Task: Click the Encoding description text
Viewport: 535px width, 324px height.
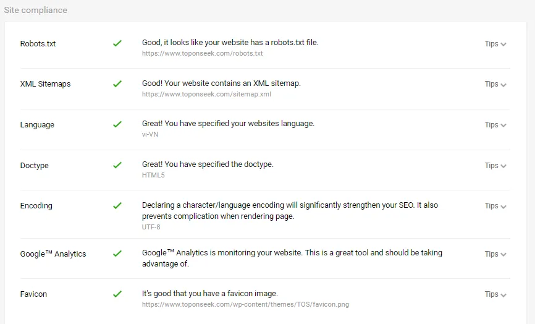Action: pos(290,211)
